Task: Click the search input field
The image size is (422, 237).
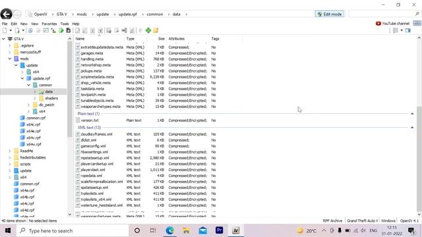Action: 382,14
